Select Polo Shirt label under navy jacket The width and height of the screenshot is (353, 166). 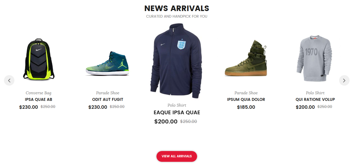177,105
